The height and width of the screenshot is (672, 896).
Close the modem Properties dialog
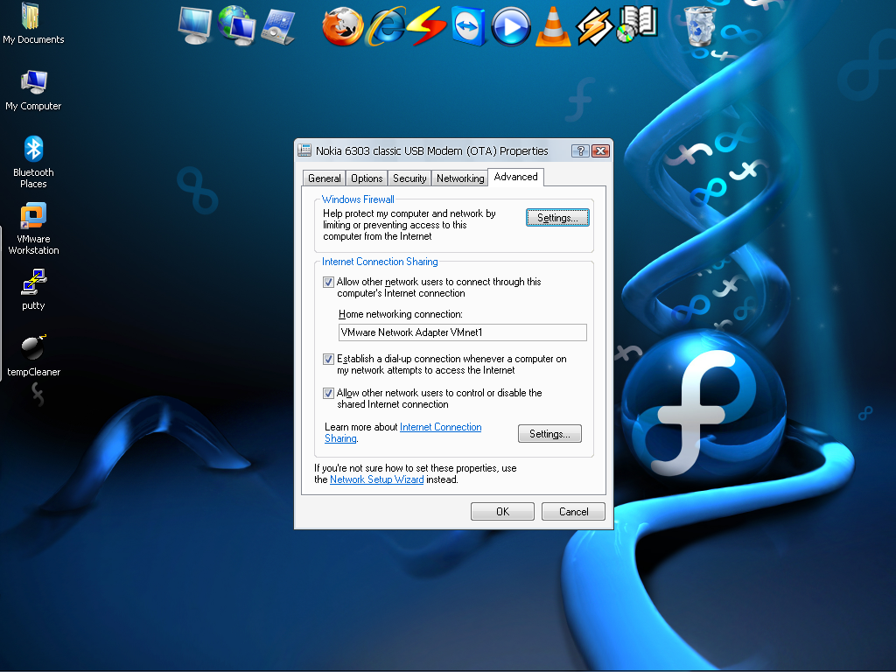tap(600, 150)
